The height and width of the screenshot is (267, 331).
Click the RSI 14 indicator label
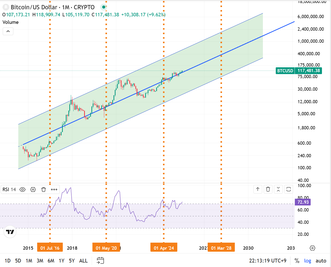(x=9, y=189)
